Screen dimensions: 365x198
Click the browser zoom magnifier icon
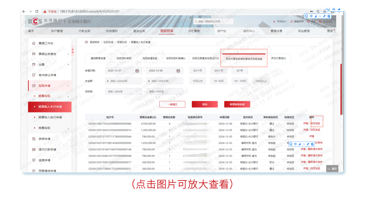point(318,11)
